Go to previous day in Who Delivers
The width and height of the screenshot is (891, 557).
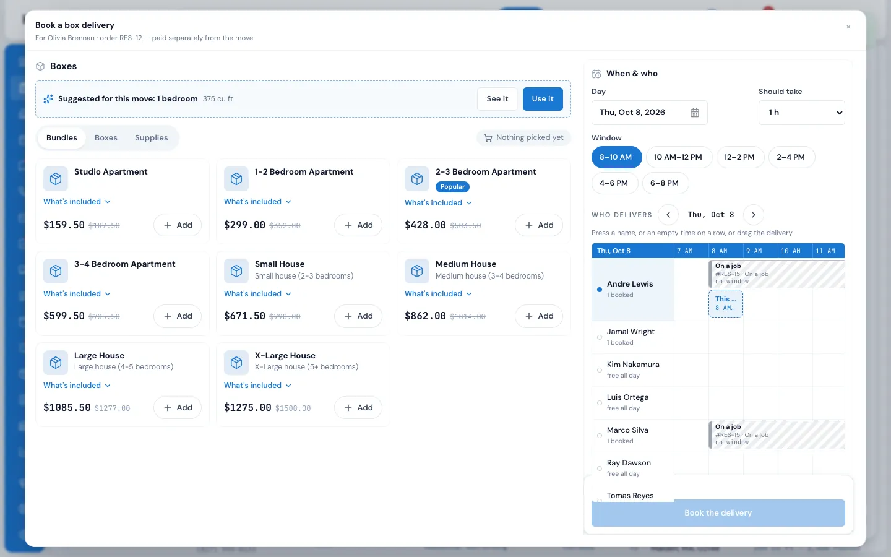click(x=668, y=215)
